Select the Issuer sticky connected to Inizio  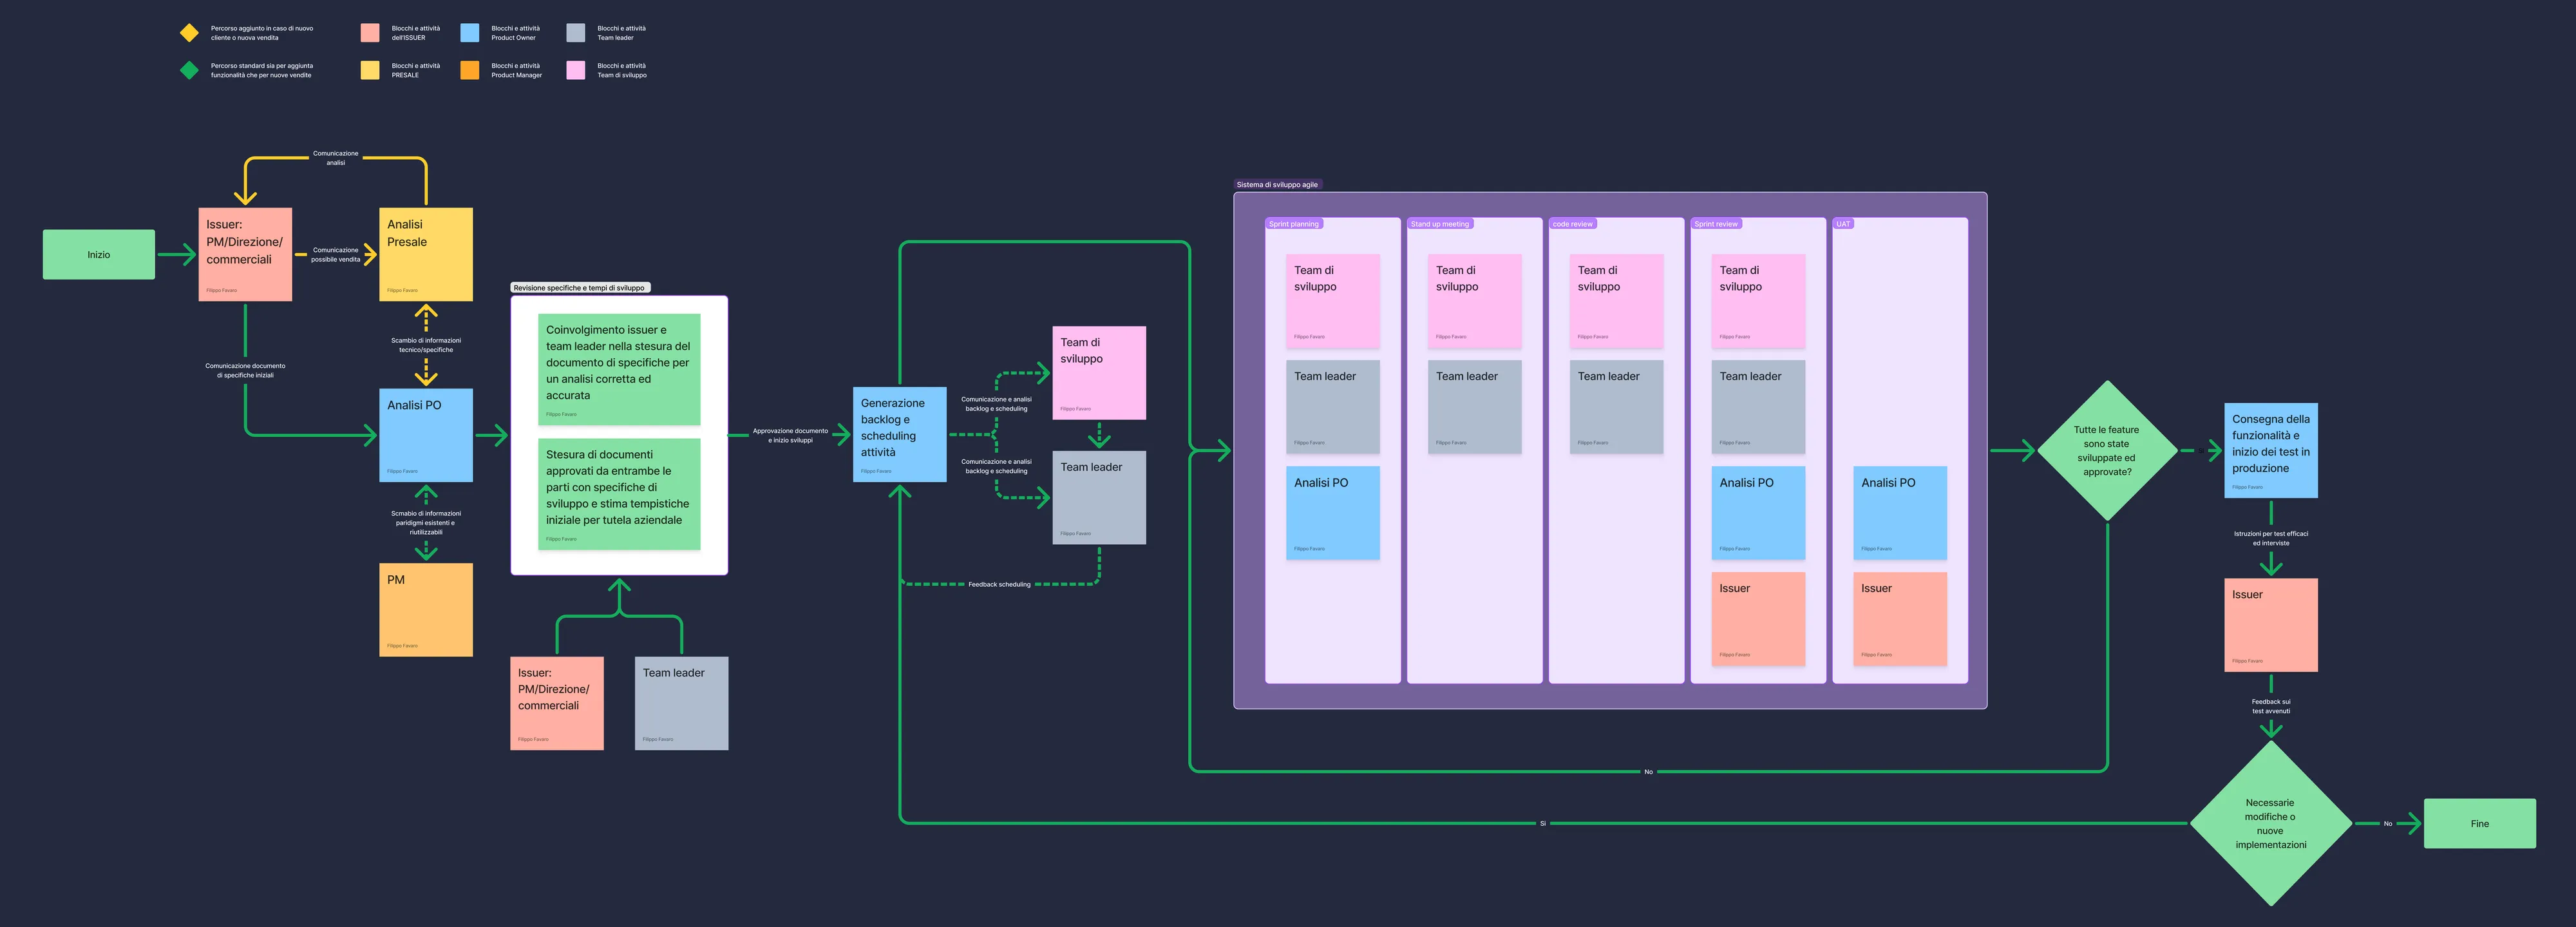click(x=245, y=254)
